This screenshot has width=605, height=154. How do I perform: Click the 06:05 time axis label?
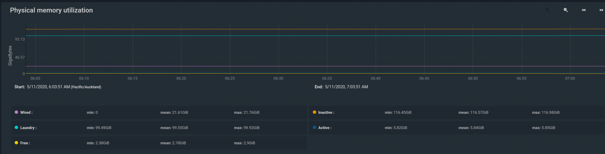35,78
